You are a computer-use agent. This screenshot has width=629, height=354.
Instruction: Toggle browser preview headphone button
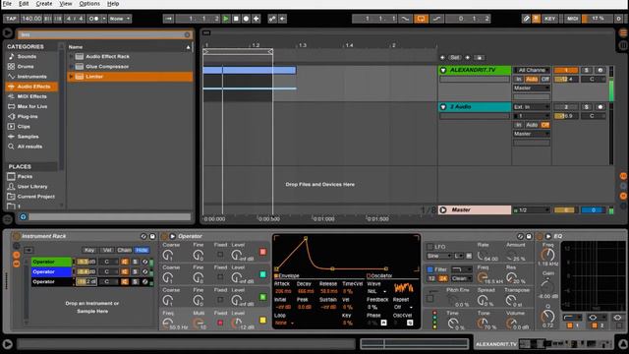tap(23, 217)
